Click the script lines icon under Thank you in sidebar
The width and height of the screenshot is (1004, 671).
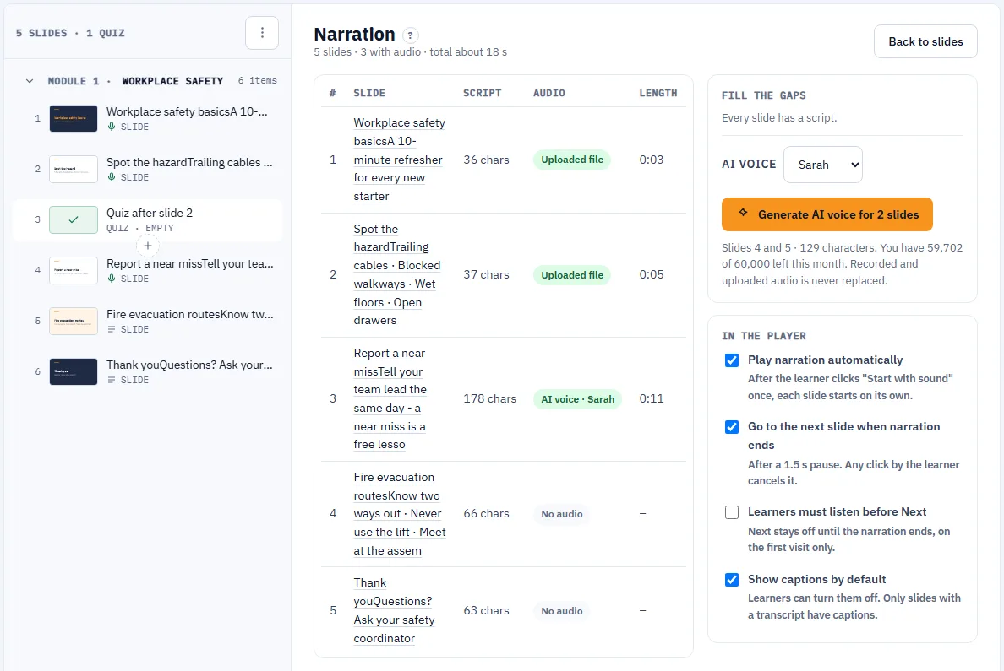[x=112, y=380]
